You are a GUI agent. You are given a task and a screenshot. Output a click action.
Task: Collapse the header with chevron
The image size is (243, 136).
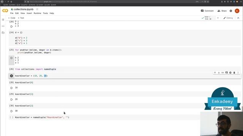(x=238, y=18)
